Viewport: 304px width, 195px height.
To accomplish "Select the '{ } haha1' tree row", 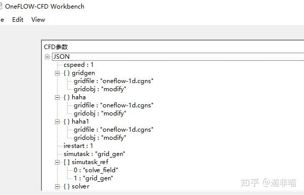I will (x=76, y=122).
